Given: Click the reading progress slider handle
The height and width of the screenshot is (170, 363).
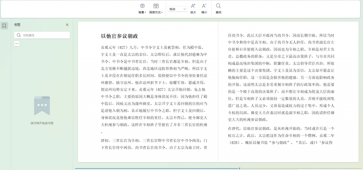Looking at the screenshot, I should tap(239, 168).
